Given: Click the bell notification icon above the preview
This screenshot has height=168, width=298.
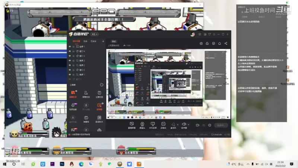Looking at the screenshot, I should click(219, 43).
